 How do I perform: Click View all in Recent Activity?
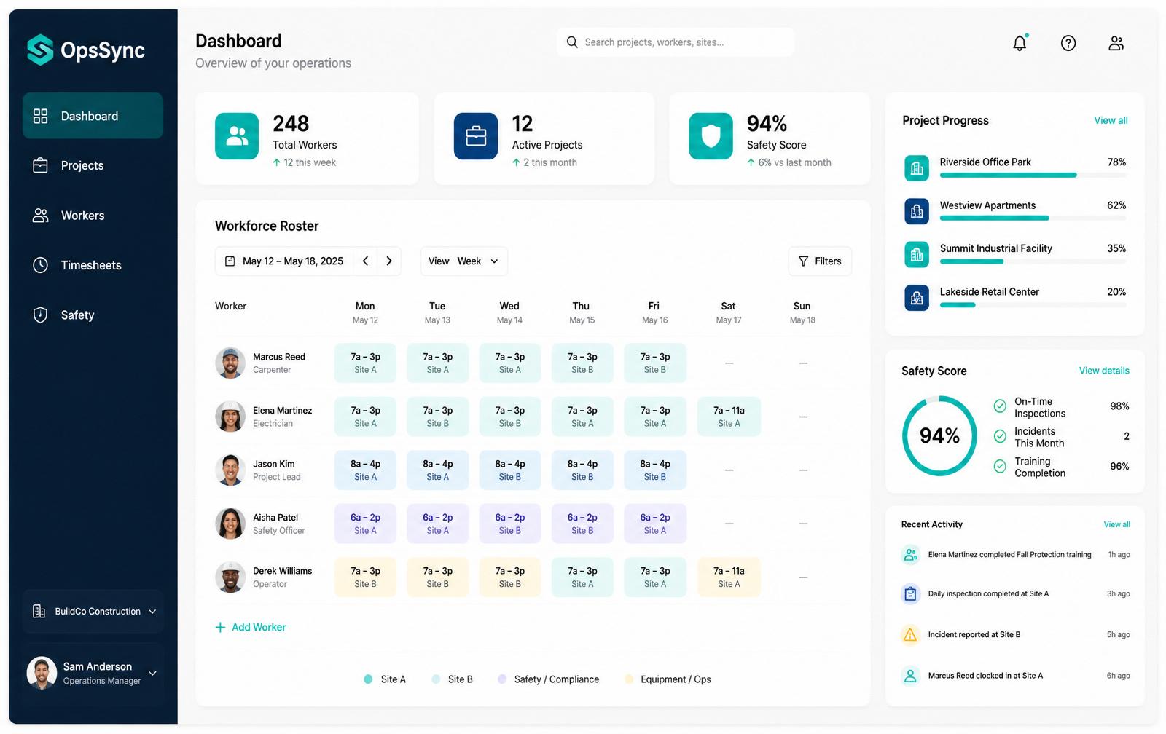tap(1116, 524)
